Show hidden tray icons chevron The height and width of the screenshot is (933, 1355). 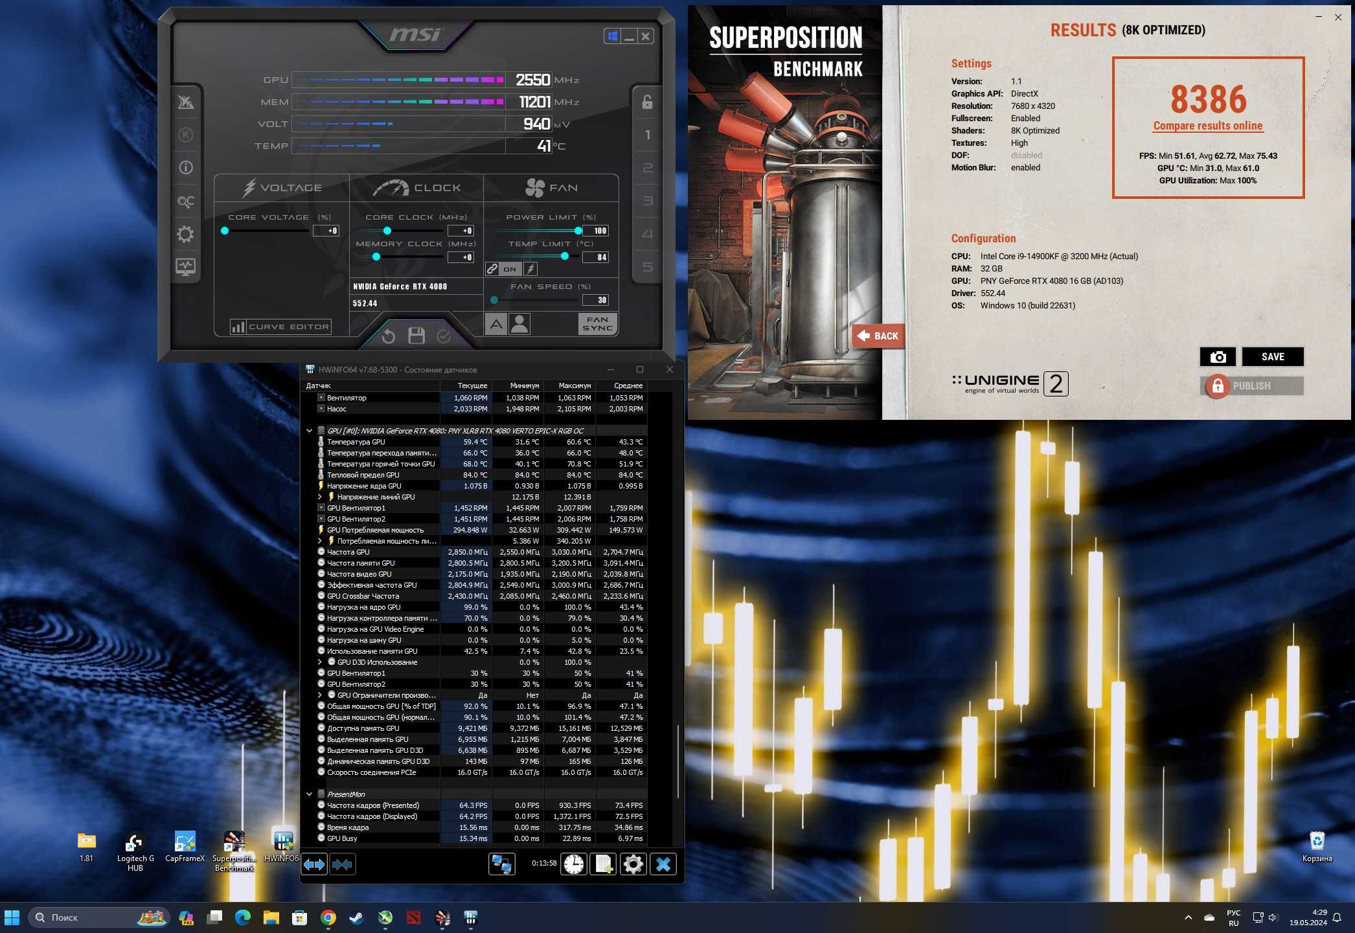coord(1188,917)
